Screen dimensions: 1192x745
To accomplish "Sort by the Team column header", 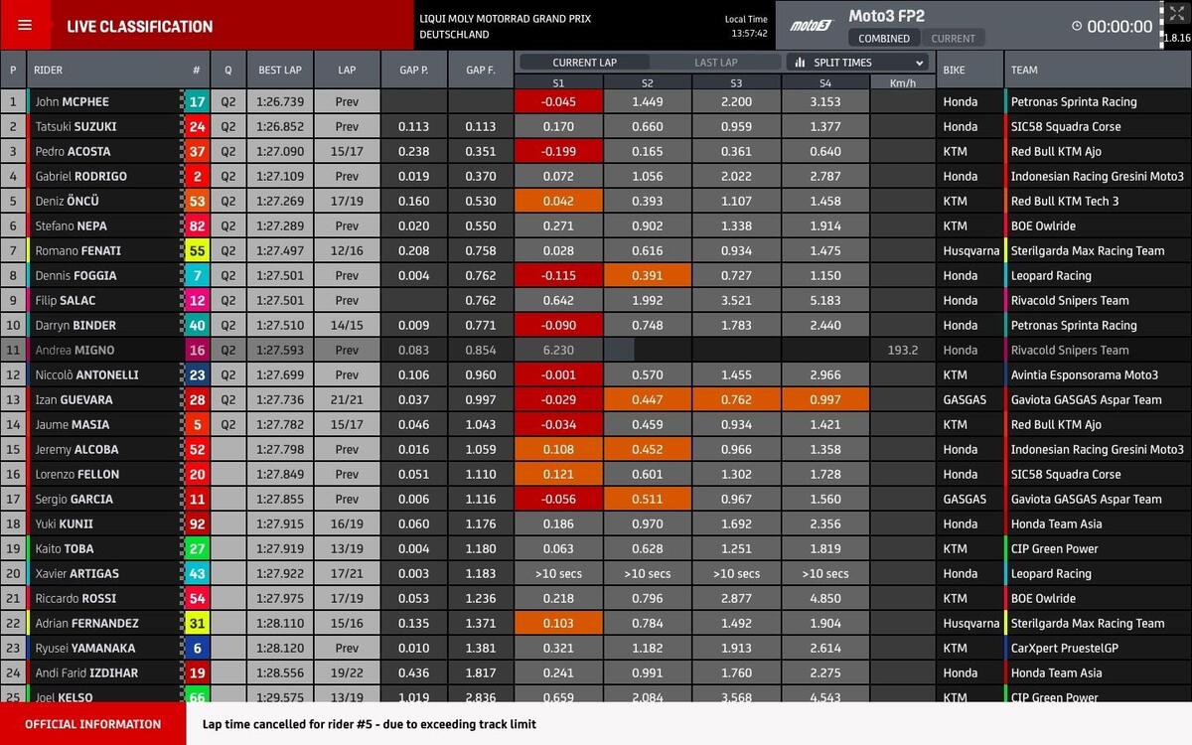I will (x=1024, y=70).
